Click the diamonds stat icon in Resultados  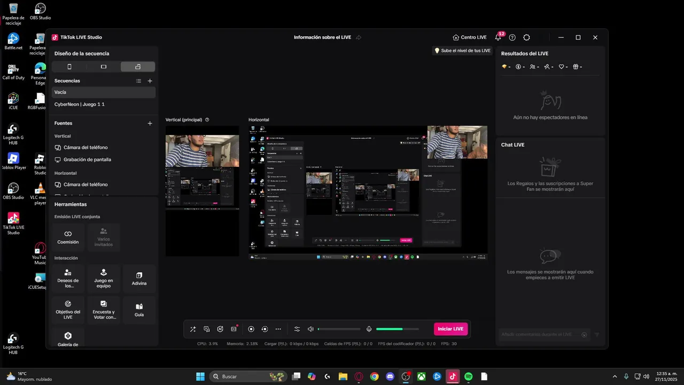coord(506,67)
